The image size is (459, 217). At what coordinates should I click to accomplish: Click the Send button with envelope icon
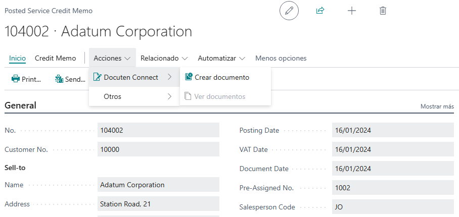[x=70, y=79]
